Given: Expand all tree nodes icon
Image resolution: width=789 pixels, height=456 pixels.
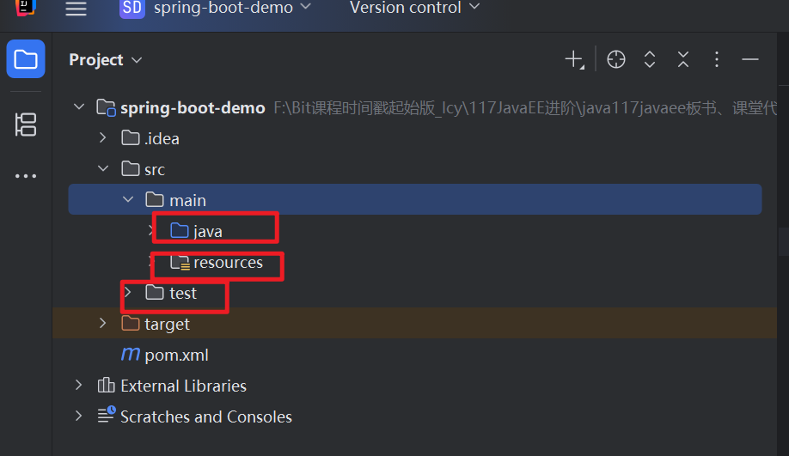Looking at the screenshot, I should click(x=650, y=59).
